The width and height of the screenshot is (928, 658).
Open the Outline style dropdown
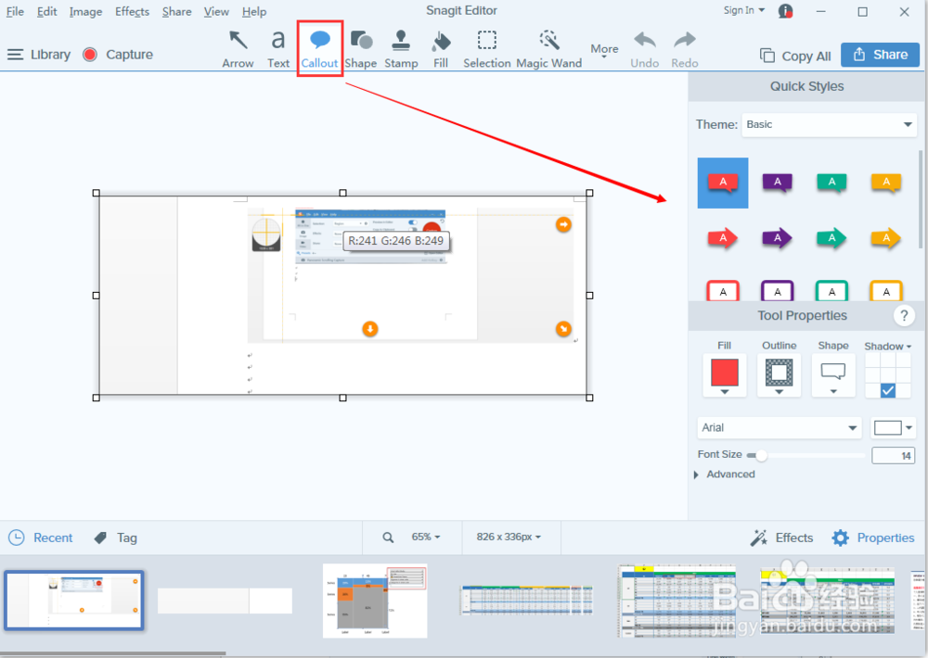pos(779,391)
